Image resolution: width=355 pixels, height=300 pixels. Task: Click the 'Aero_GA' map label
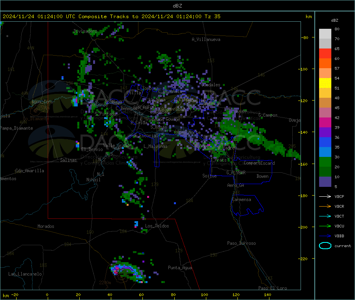(236, 185)
